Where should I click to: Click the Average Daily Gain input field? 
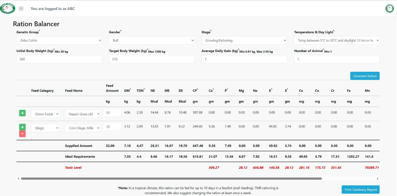point(244,59)
